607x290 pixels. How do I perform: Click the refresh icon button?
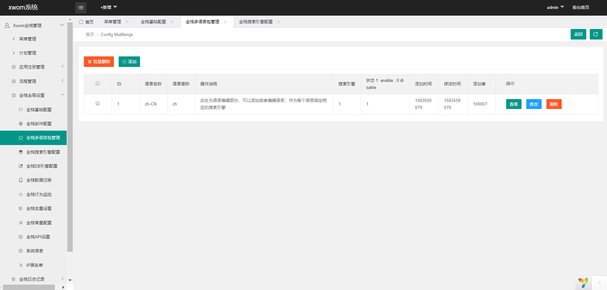point(596,34)
